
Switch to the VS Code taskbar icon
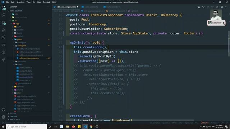pos(85,126)
